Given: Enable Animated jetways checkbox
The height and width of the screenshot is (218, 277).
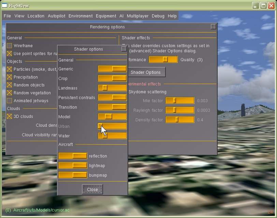Looking at the screenshot, I should [x=9, y=101].
